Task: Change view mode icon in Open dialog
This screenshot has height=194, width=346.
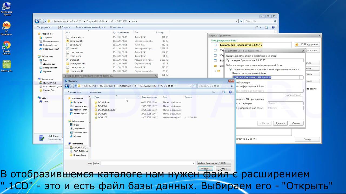Action: (214, 92)
